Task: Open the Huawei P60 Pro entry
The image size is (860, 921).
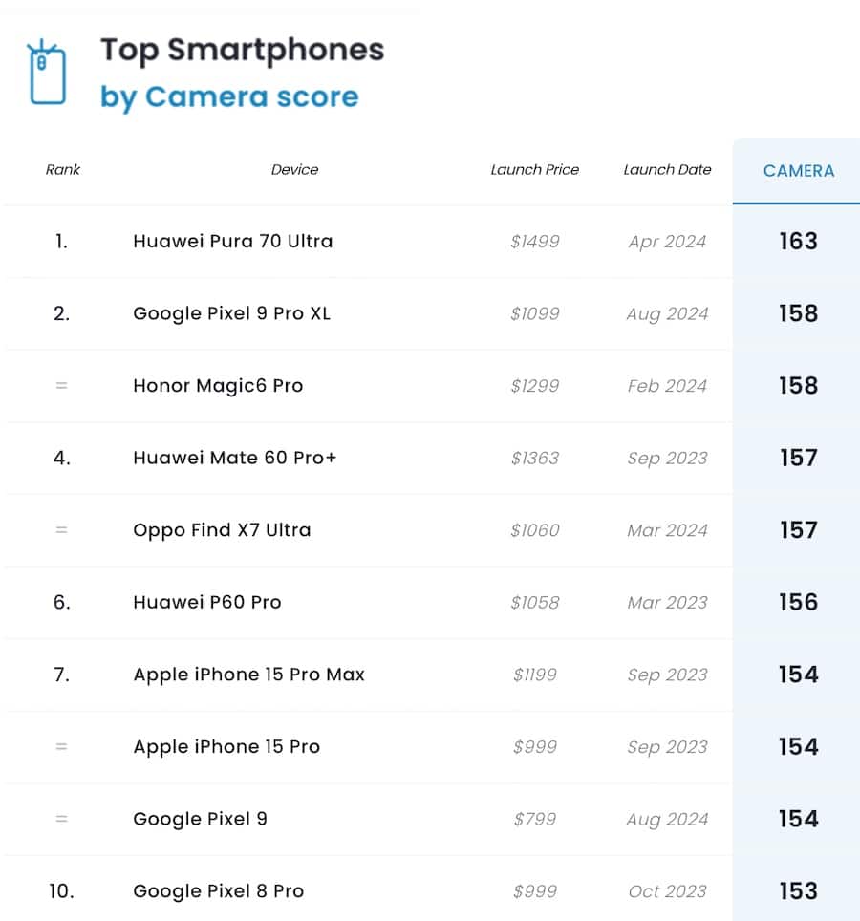Action: (207, 603)
